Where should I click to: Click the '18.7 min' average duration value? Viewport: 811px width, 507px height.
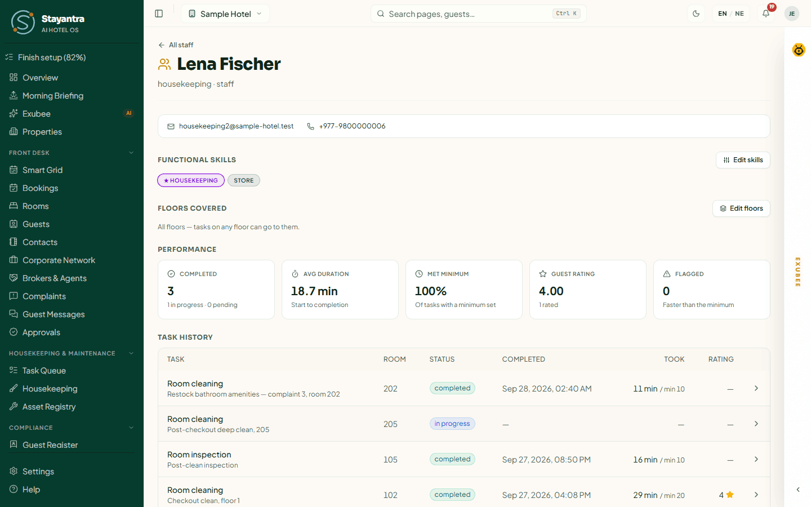pos(314,291)
